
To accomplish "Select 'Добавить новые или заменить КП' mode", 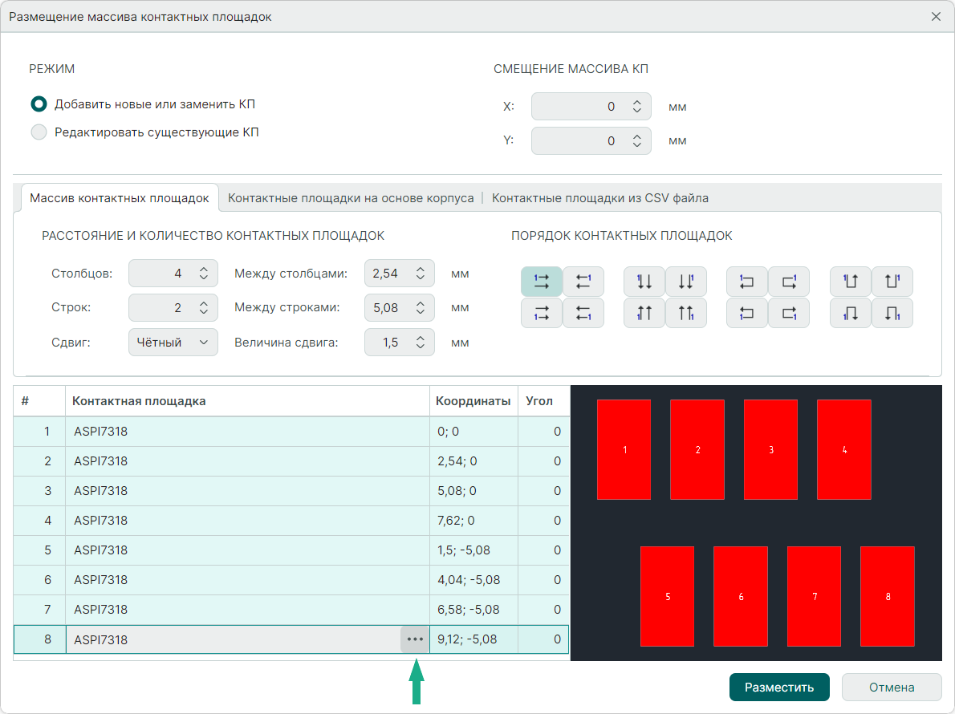I will 39,104.
